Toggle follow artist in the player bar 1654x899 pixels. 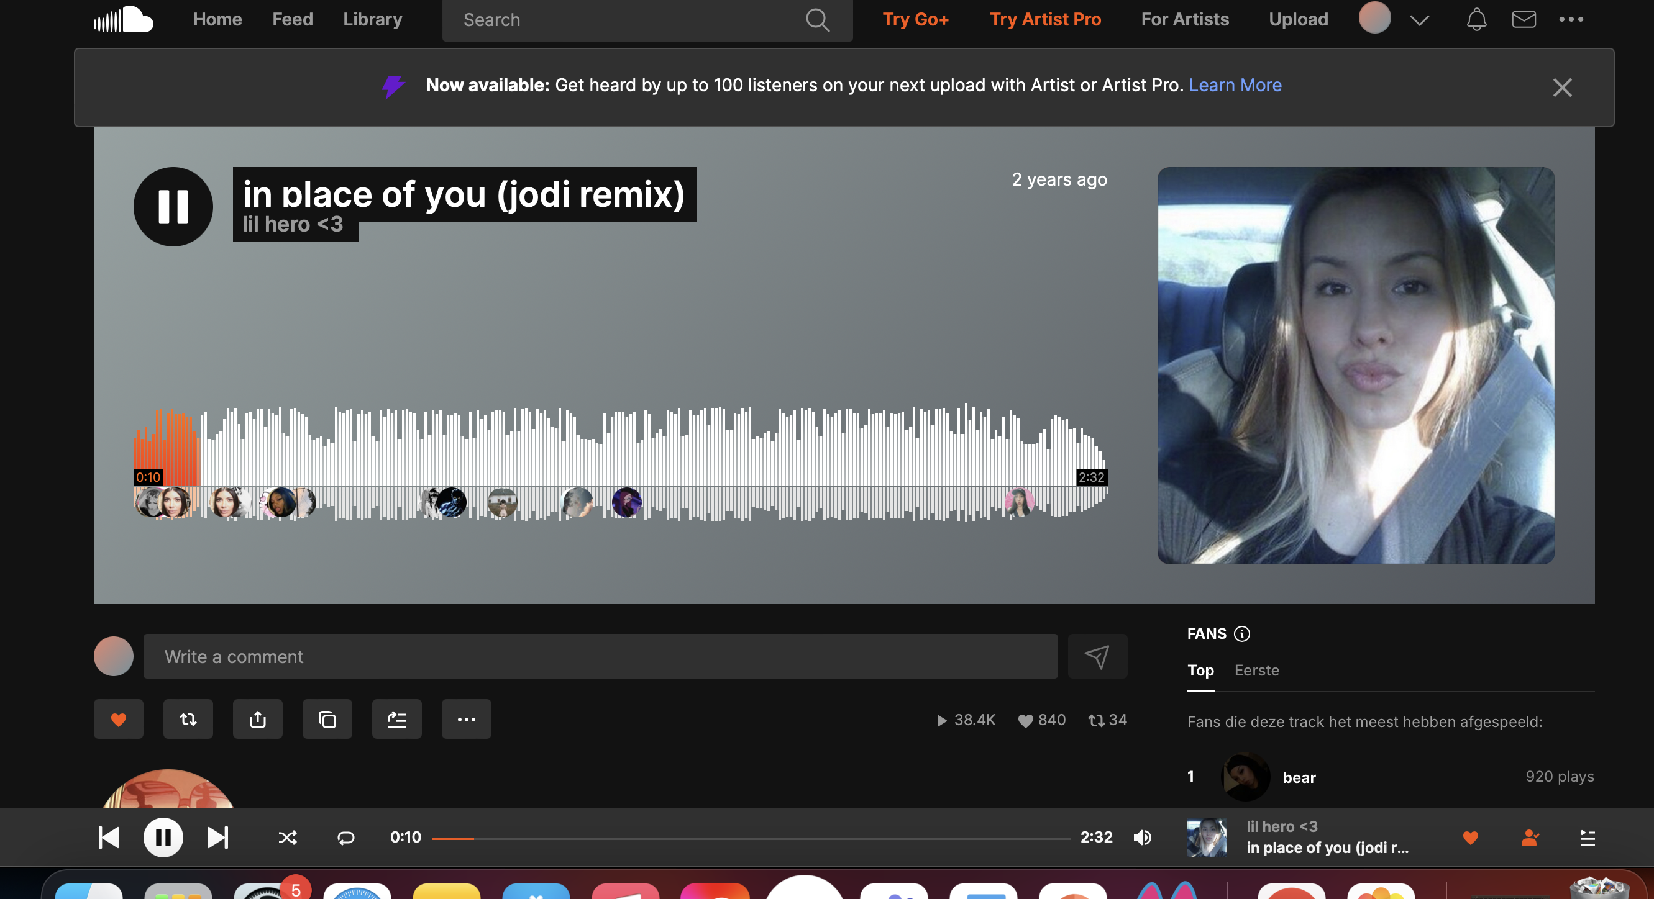(x=1530, y=838)
